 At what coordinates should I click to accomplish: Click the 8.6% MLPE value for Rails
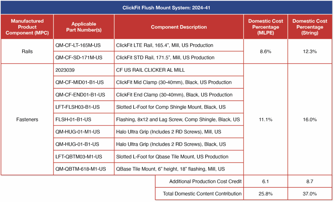click(266, 51)
